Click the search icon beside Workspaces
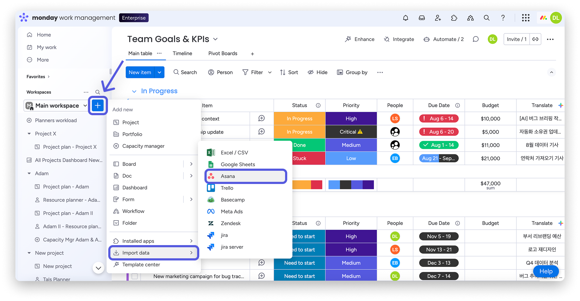This screenshot has height=301, width=580. [x=97, y=92]
